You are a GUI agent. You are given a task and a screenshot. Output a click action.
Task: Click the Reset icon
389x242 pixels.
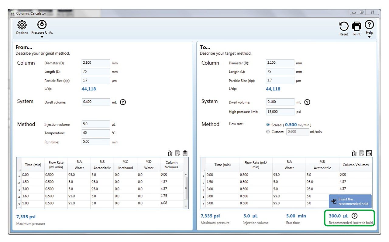[344, 27]
